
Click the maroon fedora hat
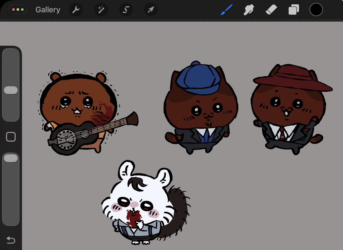tap(293, 78)
